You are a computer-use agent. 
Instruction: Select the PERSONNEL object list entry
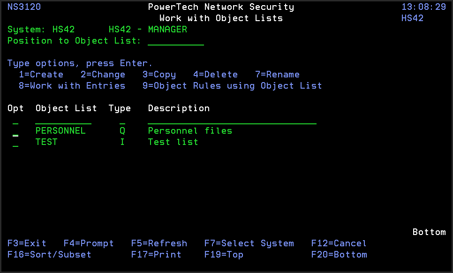tap(60, 131)
